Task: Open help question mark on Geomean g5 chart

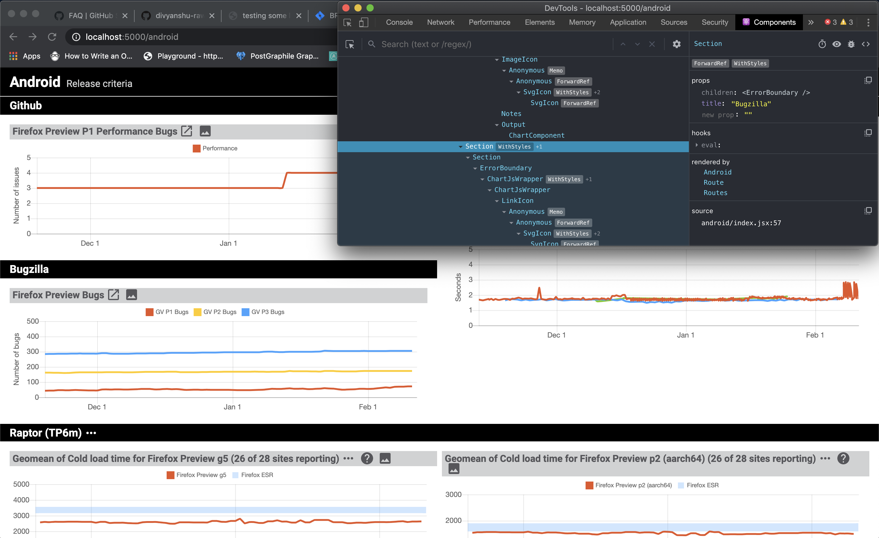Action: tap(367, 458)
